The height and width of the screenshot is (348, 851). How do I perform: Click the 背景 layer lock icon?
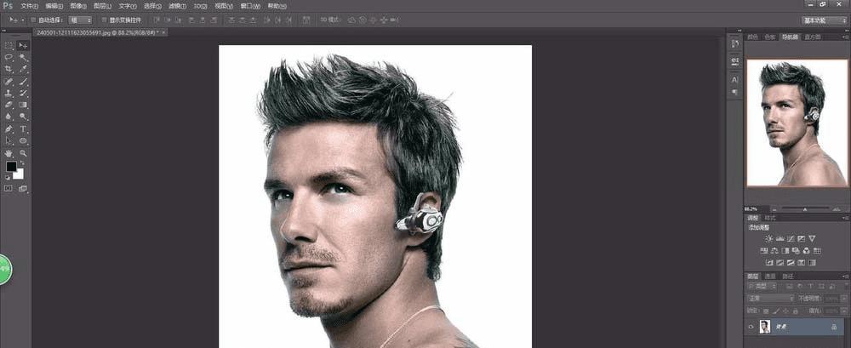(834, 328)
